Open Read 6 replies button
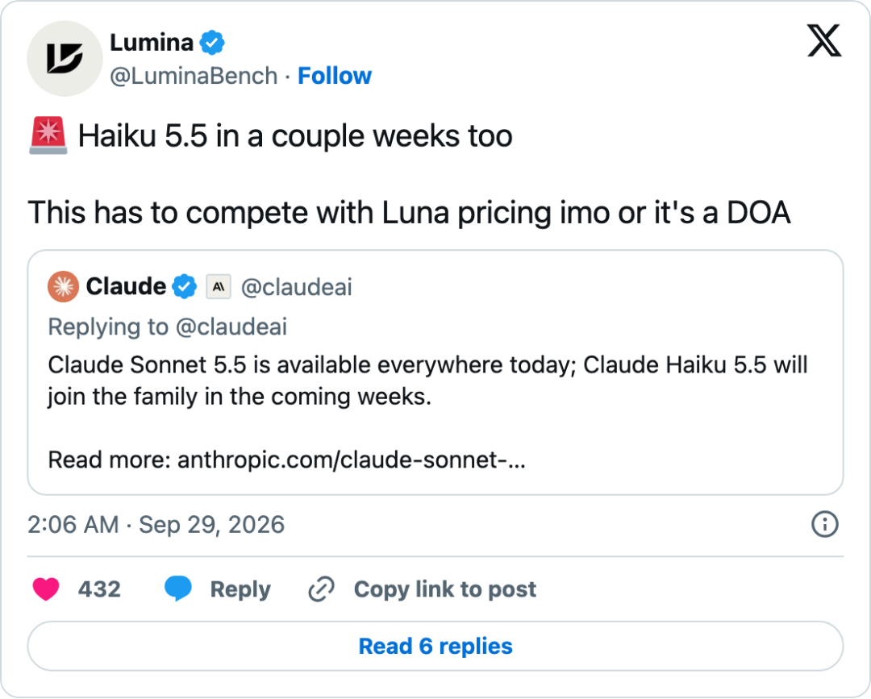Image resolution: width=871 pixels, height=699 pixels. click(435, 647)
